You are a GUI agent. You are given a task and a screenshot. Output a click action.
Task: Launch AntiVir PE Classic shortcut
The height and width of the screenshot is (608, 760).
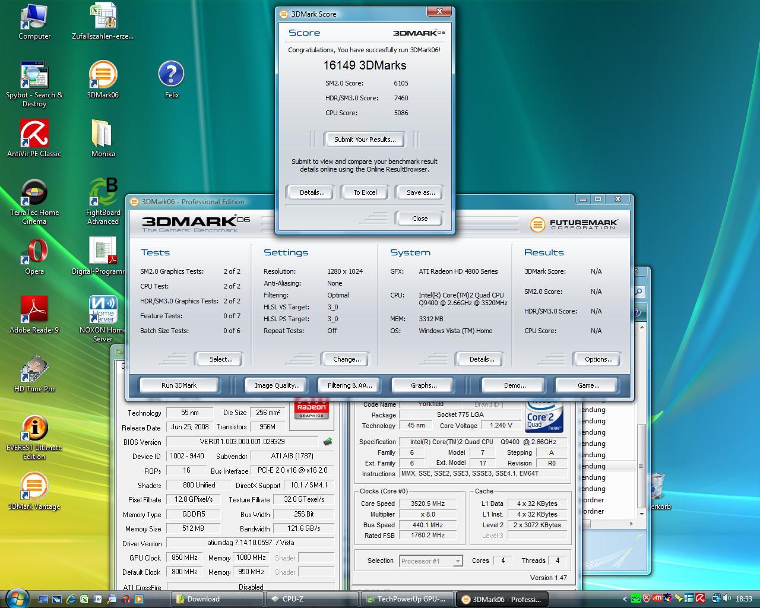pos(34,138)
